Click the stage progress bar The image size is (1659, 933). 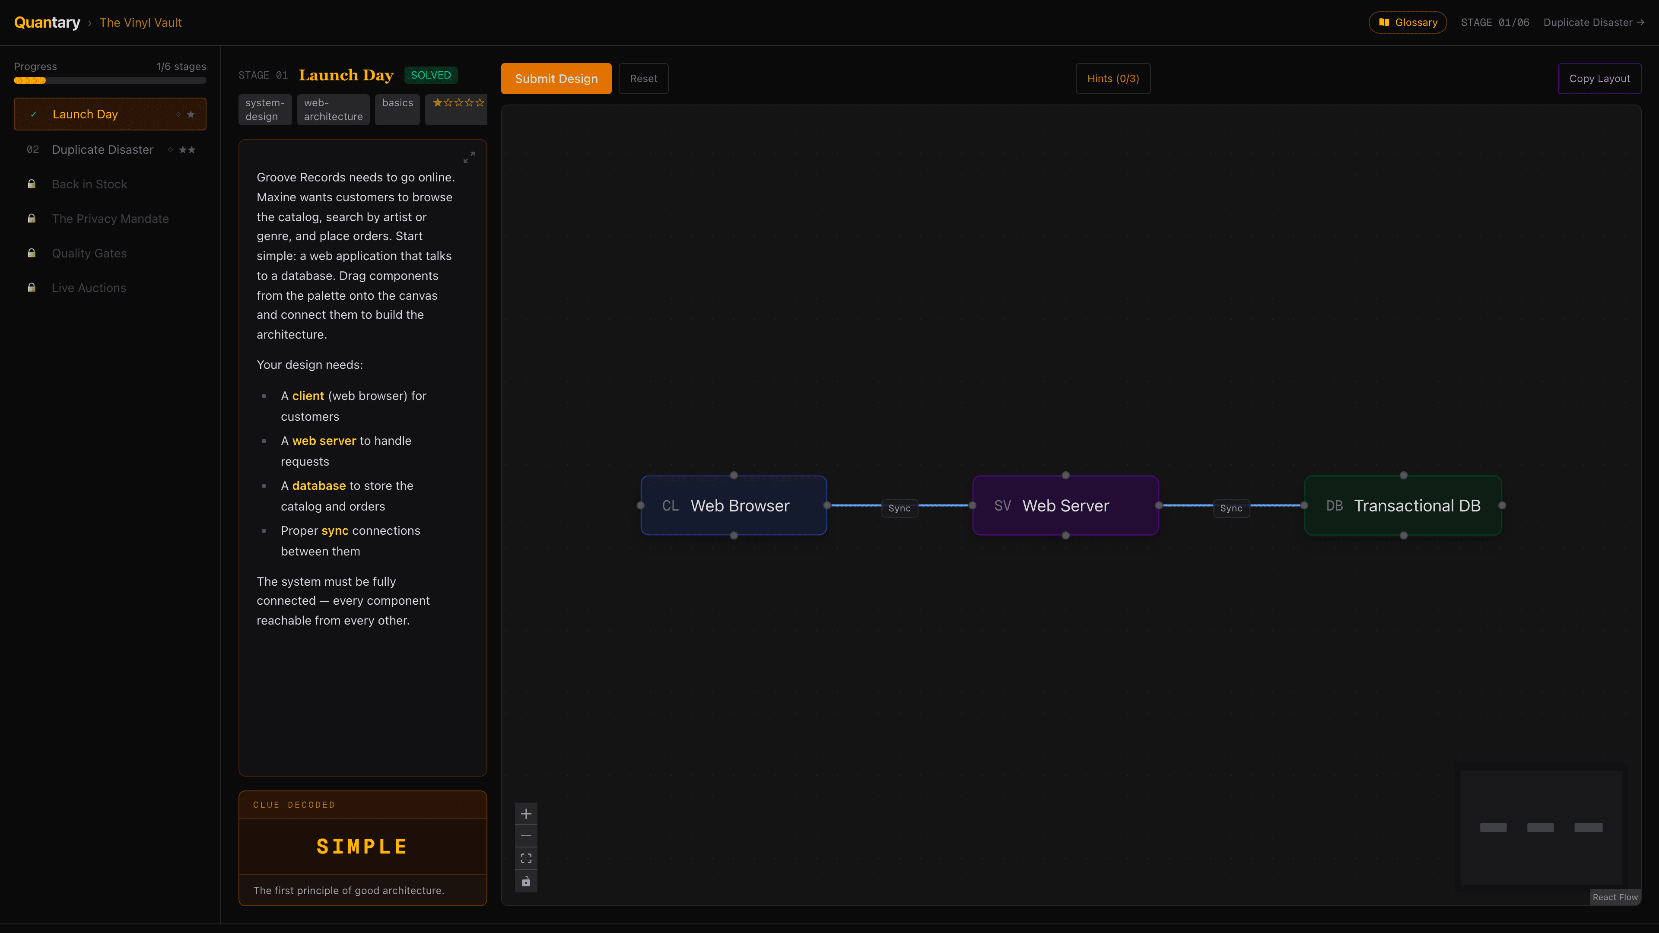(110, 80)
